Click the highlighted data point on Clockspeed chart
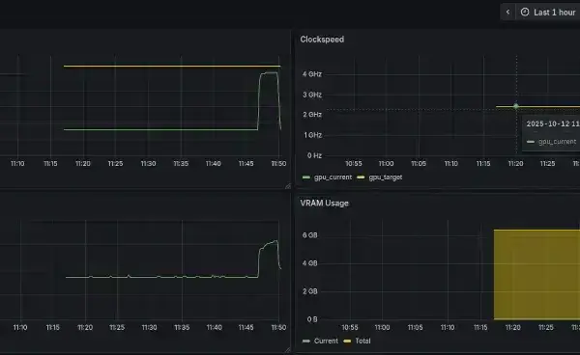 (x=516, y=106)
